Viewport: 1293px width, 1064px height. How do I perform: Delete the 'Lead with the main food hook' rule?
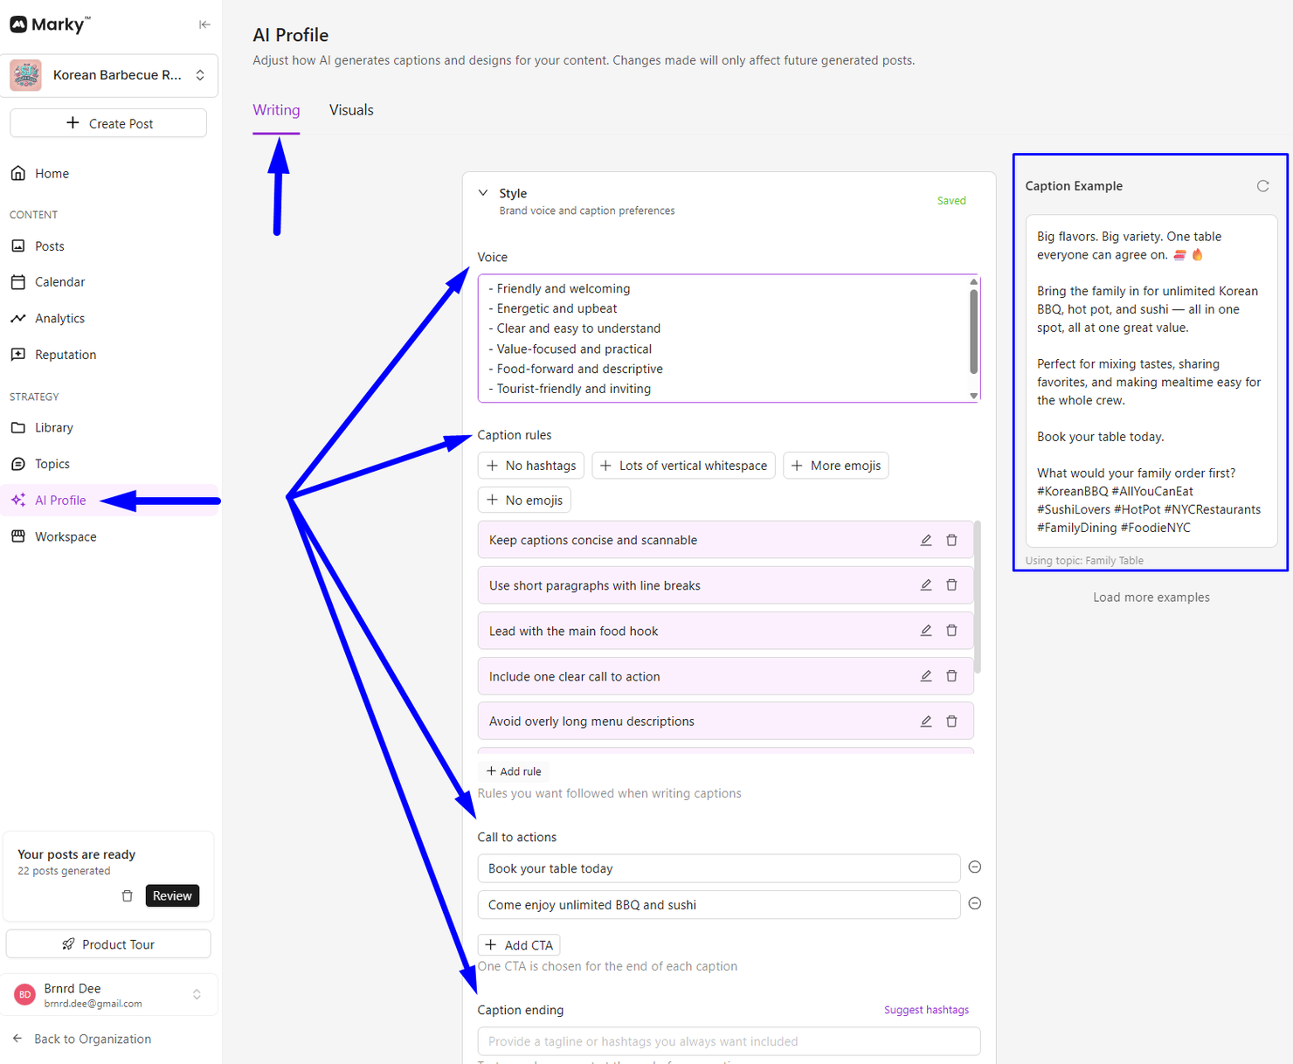coord(951,631)
